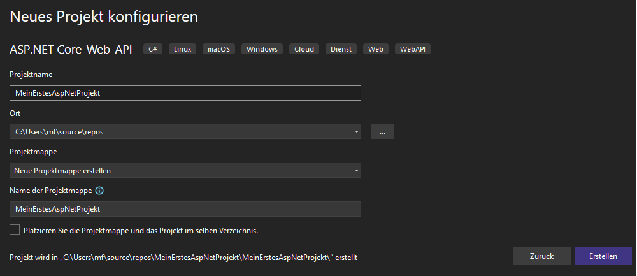Click the WebAPI tag

tap(412, 49)
